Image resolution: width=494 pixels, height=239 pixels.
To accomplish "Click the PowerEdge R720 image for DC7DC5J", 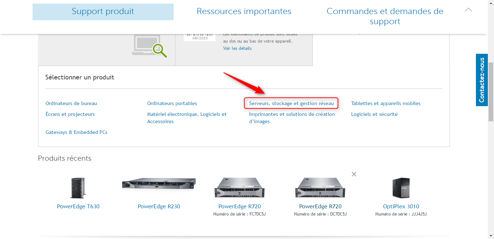I will tap(320, 188).
